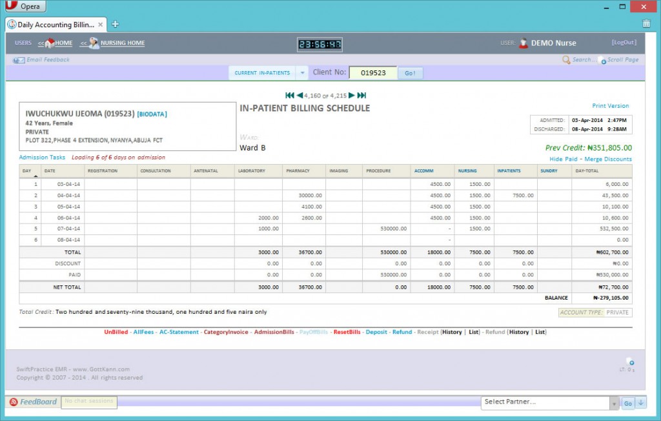Jump to first patient record arrow

290,96
